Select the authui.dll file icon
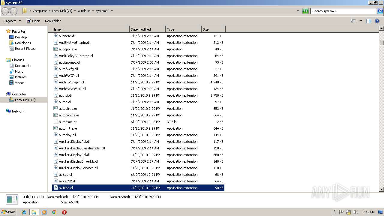The image size is (384, 216). pyautogui.click(x=56, y=95)
